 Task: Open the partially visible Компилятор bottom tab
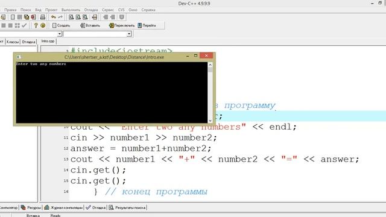pos(9,207)
